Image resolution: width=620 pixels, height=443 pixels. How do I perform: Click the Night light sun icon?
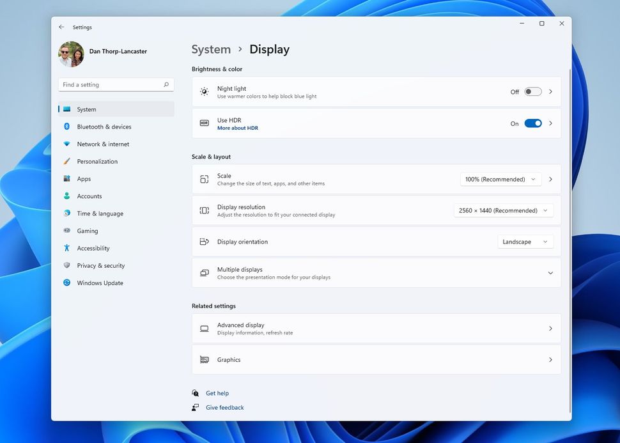click(x=204, y=92)
